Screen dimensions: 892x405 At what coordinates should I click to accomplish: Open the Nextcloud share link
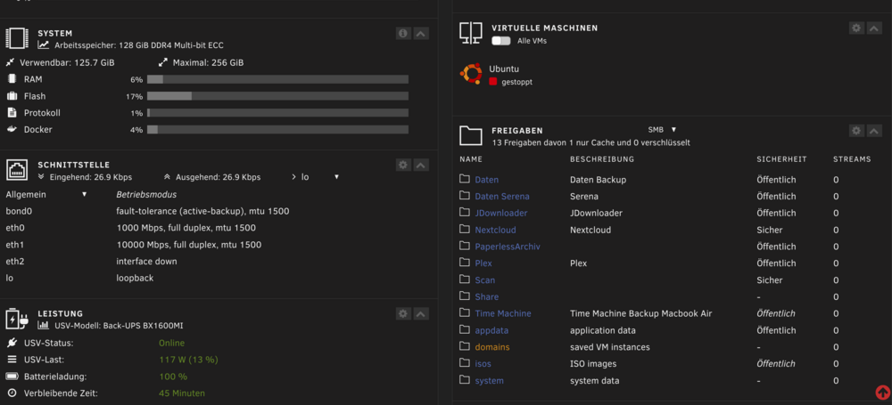coord(495,230)
